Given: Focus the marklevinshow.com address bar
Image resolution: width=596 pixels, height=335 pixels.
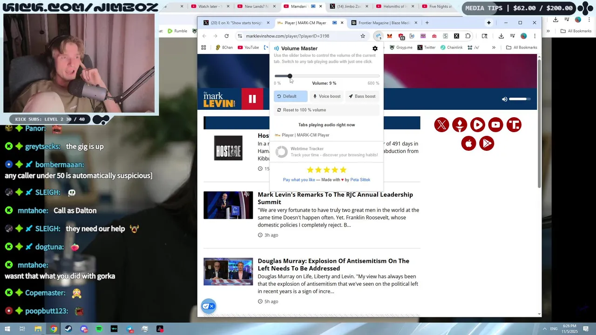Looking at the screenshot, I should 302,36.
